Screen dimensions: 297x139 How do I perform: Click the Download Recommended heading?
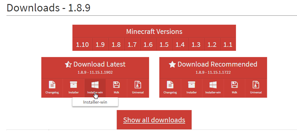[x=213, y=64]
